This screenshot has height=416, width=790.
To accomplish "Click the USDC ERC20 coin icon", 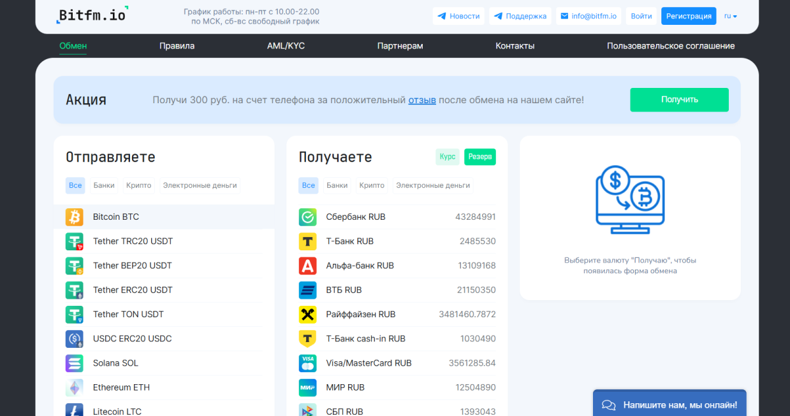I will 75,339.
